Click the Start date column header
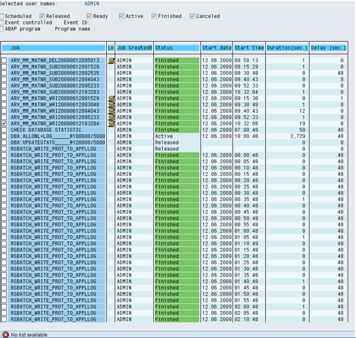 217,48
